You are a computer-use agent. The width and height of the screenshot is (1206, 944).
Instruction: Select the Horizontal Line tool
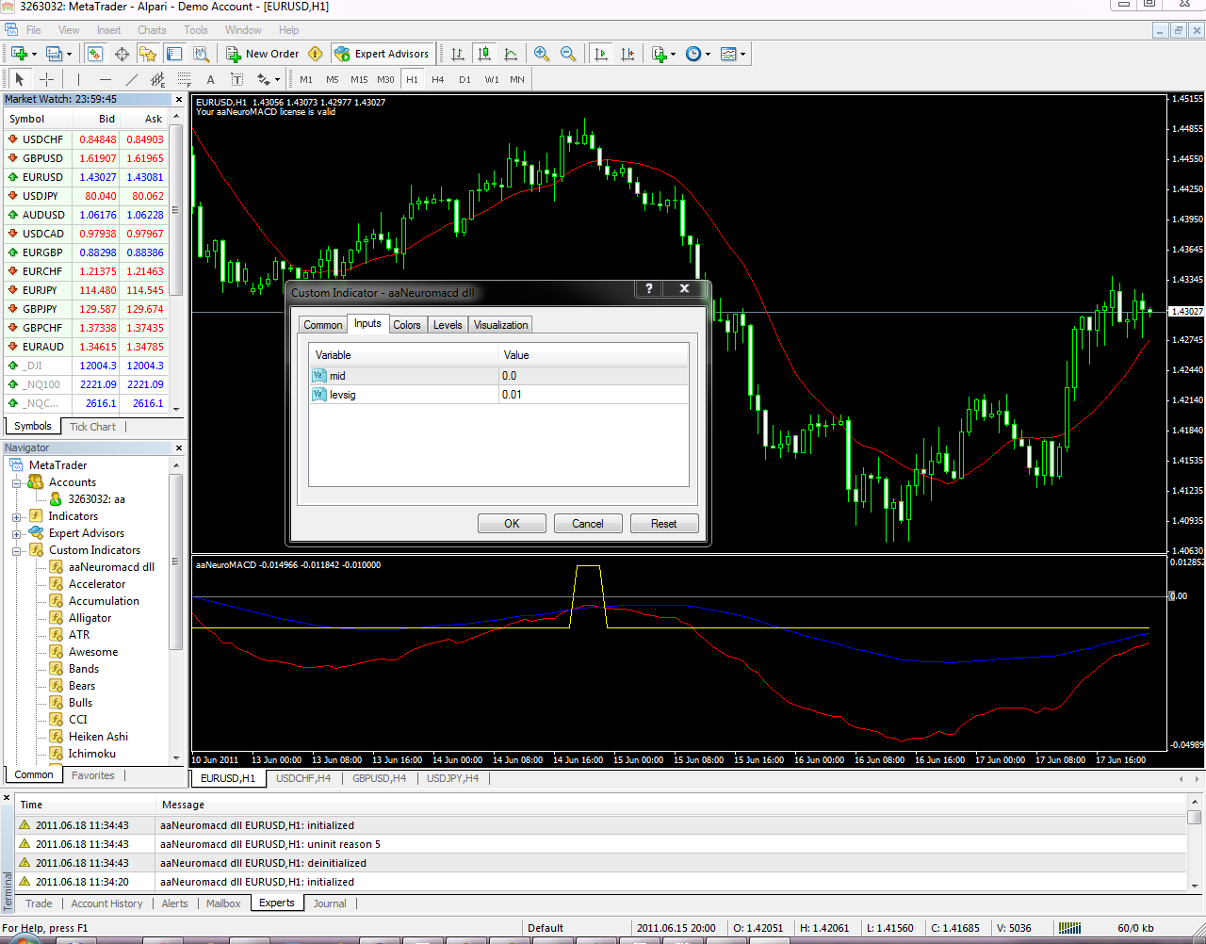point(105,79)
